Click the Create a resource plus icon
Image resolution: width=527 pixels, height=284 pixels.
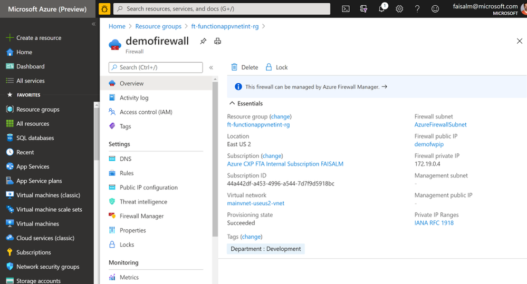9,38
